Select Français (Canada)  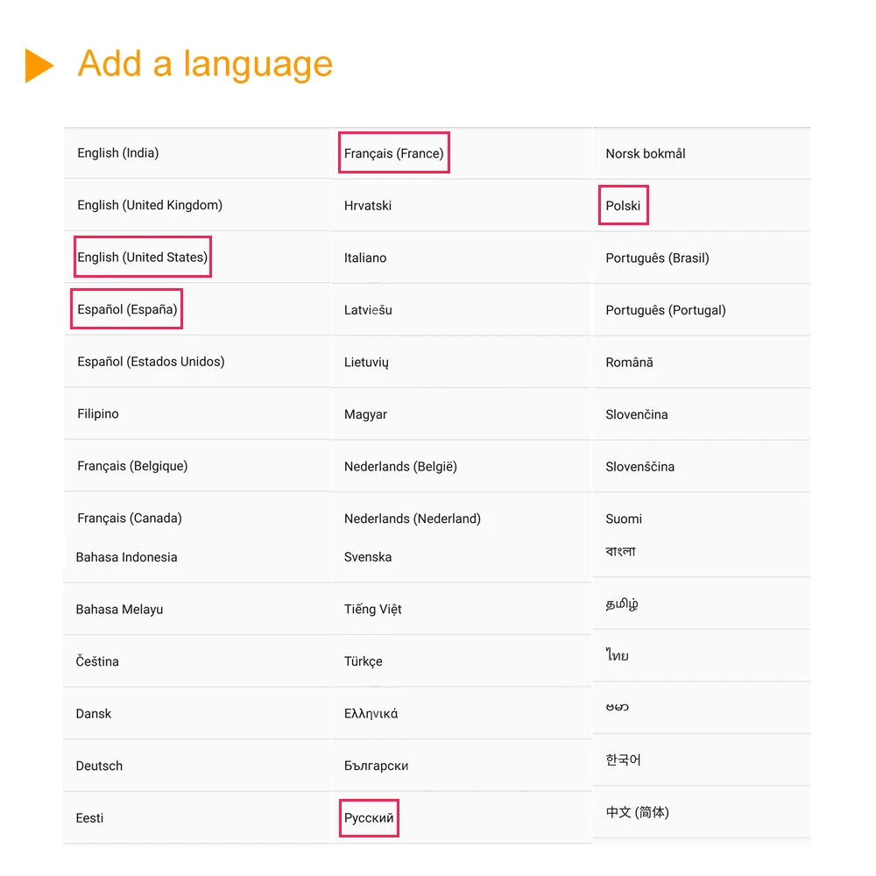click(130, 518)
